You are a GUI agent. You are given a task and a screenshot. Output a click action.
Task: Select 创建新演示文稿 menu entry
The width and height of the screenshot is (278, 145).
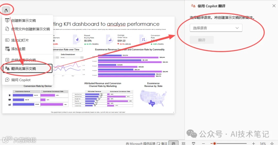[28, 21]
